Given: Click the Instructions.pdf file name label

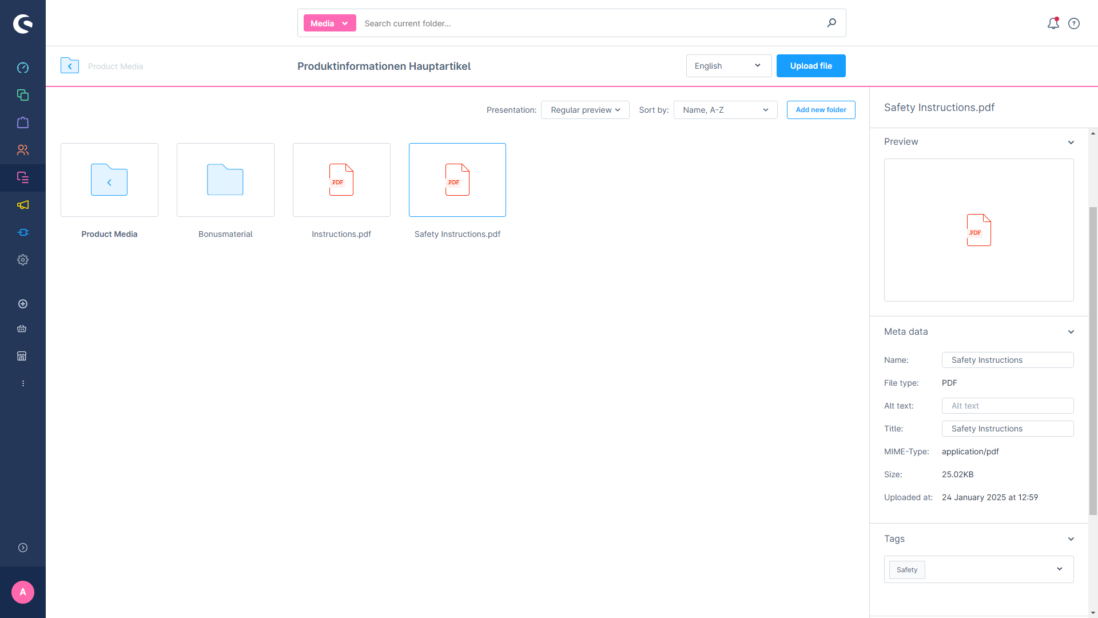Looking at the screenshot, I should [341, 234].
